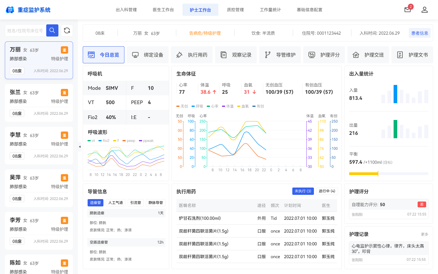Click the blue highlighted 入量 bar
This screenshot has height=274, width=438.
(395, 94)
